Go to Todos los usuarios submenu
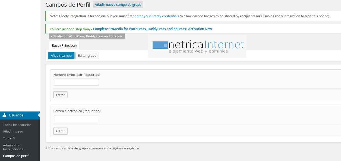The image size is (341, 161). 17,125
